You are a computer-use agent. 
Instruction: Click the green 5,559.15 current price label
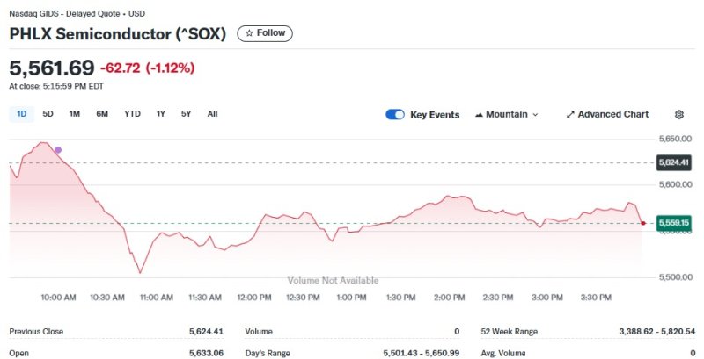point(674,223)
